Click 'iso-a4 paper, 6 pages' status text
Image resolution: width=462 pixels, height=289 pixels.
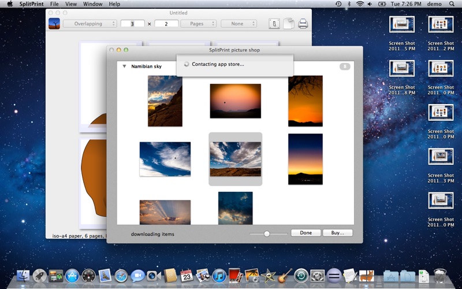coord(79,236)
